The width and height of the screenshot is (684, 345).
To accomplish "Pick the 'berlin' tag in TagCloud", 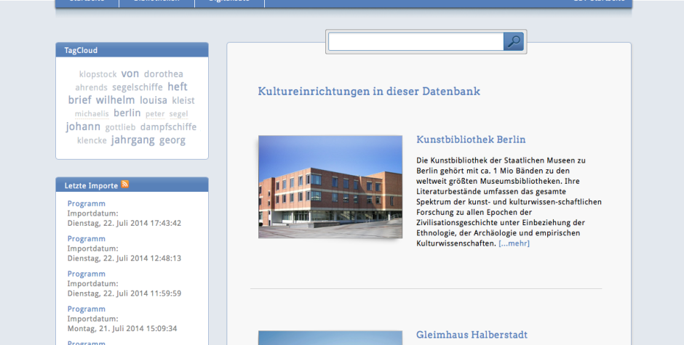I will point(127,113).
